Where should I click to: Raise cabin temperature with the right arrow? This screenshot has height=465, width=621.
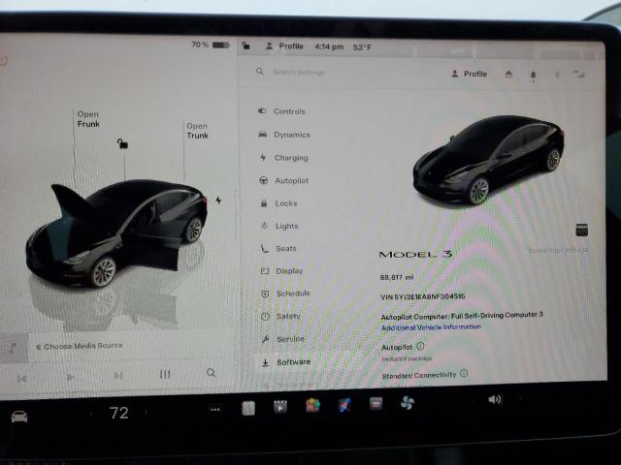point(146,412)
